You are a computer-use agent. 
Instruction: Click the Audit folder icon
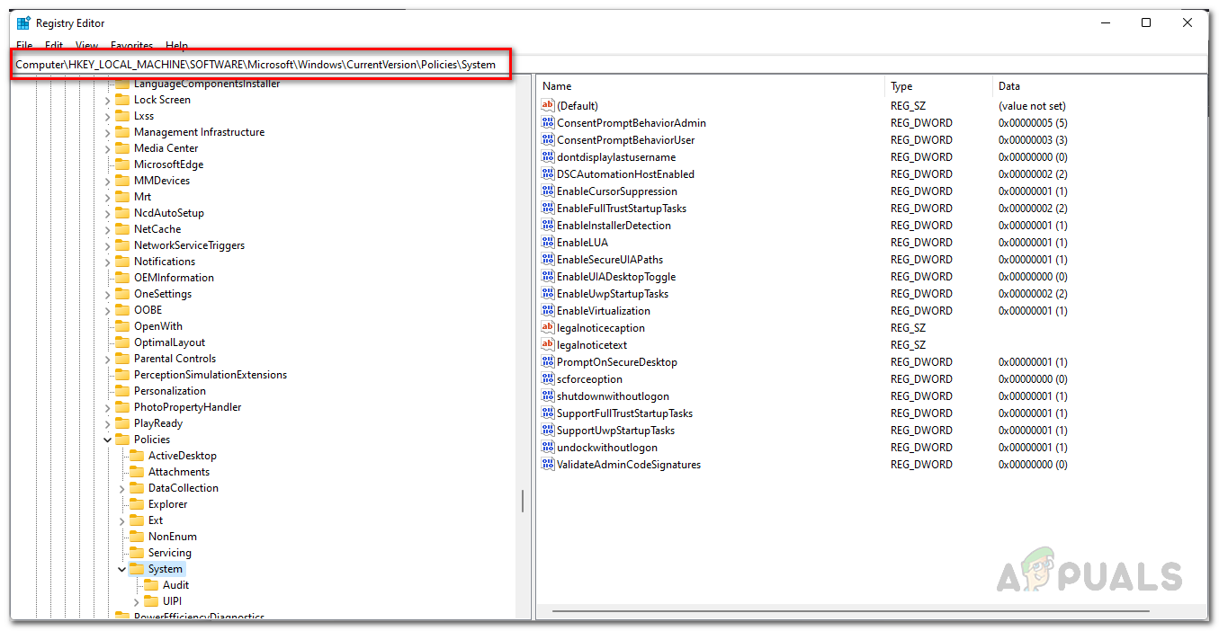coord(151,585)
